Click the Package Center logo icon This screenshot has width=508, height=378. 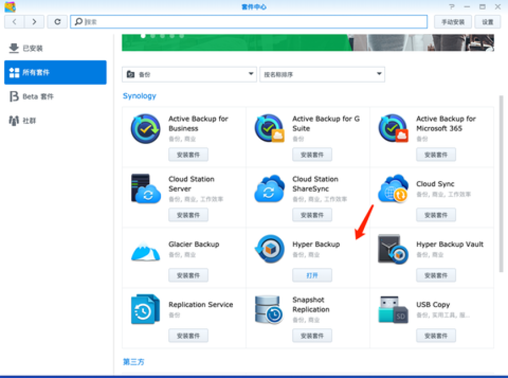click(x=10, y=7)
